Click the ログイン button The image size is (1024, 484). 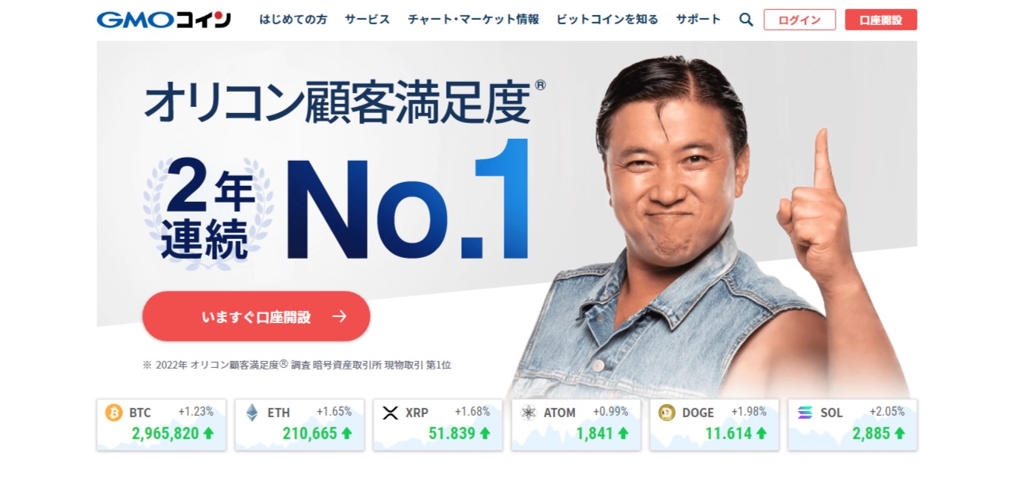tap(800, 20)
